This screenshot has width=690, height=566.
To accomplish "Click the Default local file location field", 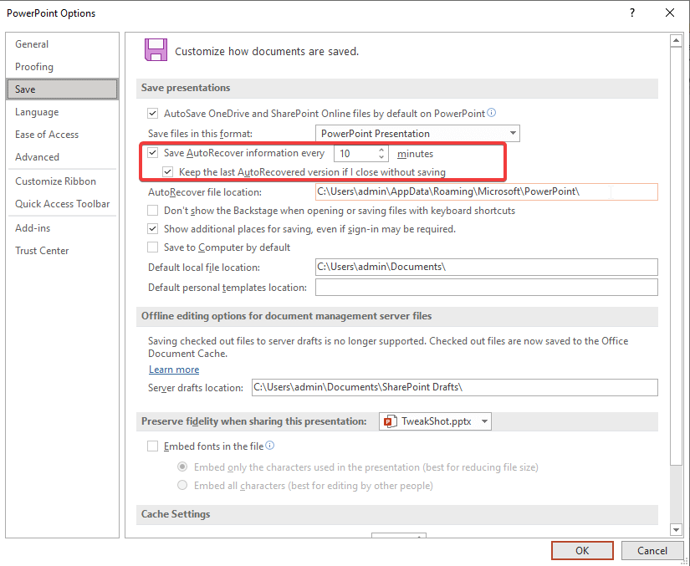I will coord(486,267).
